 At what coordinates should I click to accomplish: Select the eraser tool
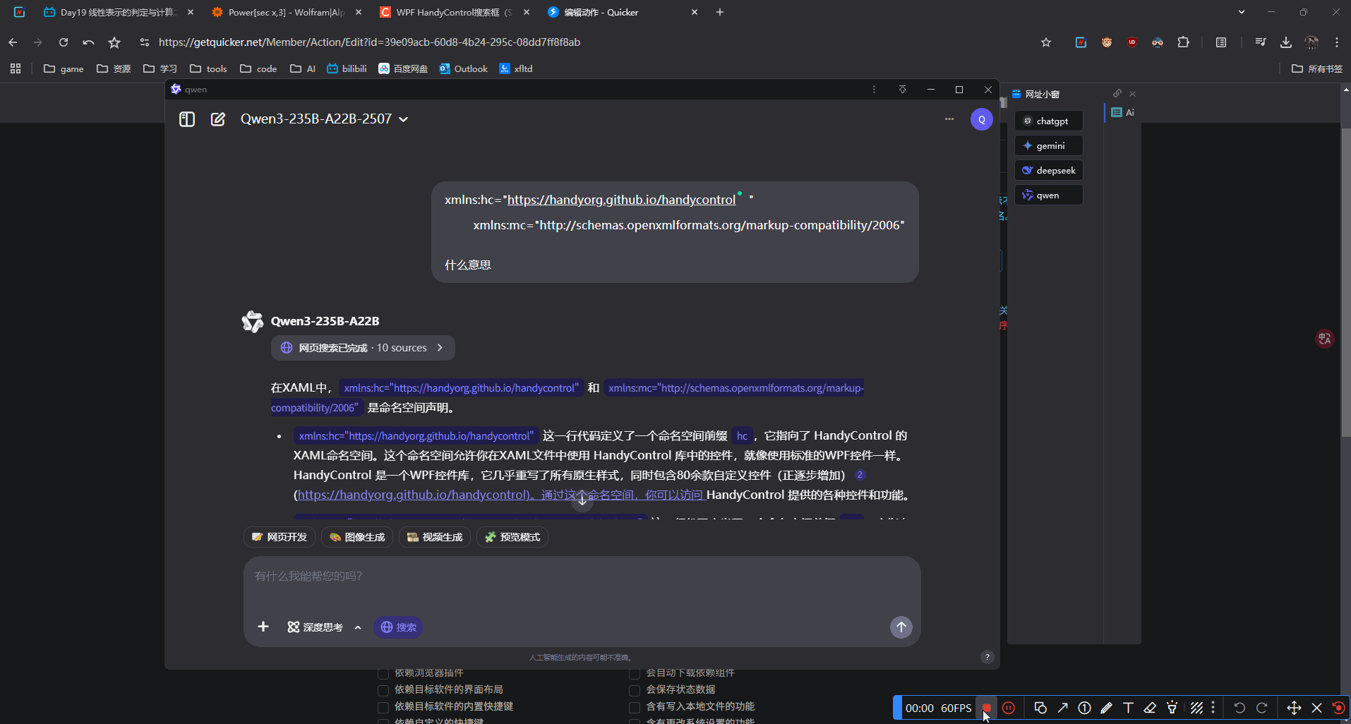pyautogui.click(x=1150, y=708)
